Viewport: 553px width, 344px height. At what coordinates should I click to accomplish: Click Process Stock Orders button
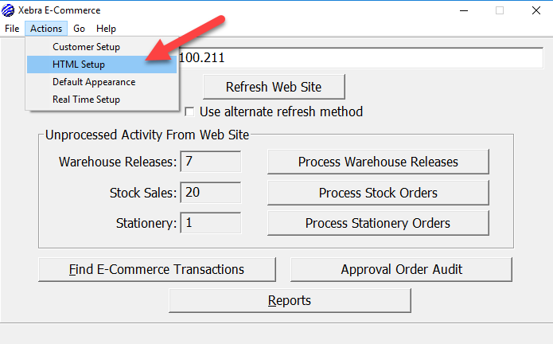coord(378,193)
